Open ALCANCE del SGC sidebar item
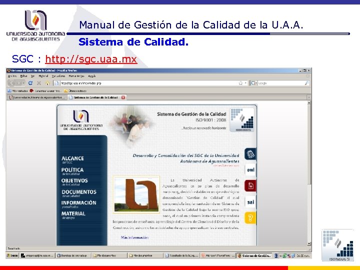The width and height of the screenshot is (360, 270). [x=72, y=160]
